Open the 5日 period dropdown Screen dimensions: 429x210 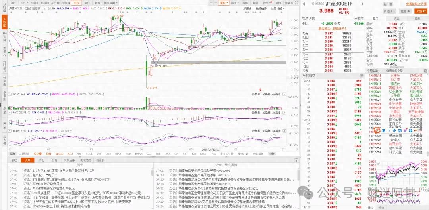24,3
